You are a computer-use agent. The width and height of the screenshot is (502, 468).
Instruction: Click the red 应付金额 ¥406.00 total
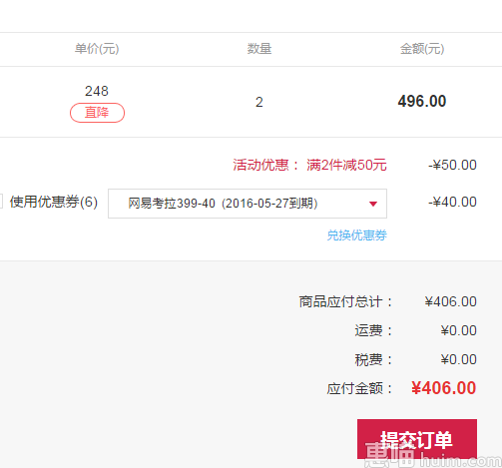[x=443, y=388]
